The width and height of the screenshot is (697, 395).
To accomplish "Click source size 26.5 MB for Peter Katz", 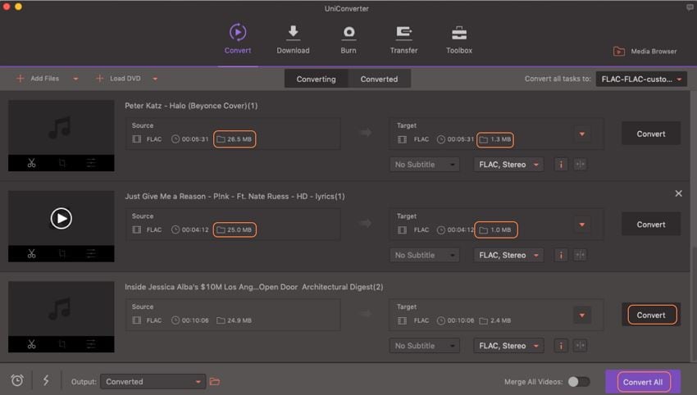I will point(235,139).
